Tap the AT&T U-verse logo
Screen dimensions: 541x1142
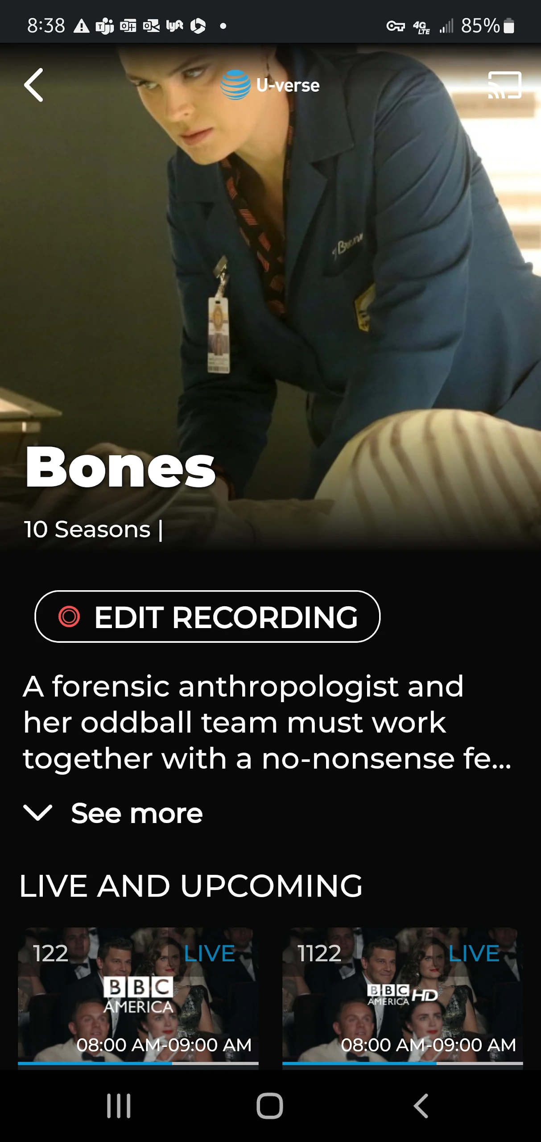coord(270,85)
